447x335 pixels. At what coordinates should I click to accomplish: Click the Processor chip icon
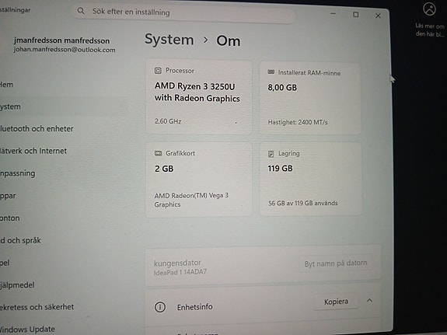click(x=158, y=71)
